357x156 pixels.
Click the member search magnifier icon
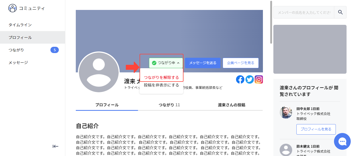pyautogui.click(x=340, y=12)
